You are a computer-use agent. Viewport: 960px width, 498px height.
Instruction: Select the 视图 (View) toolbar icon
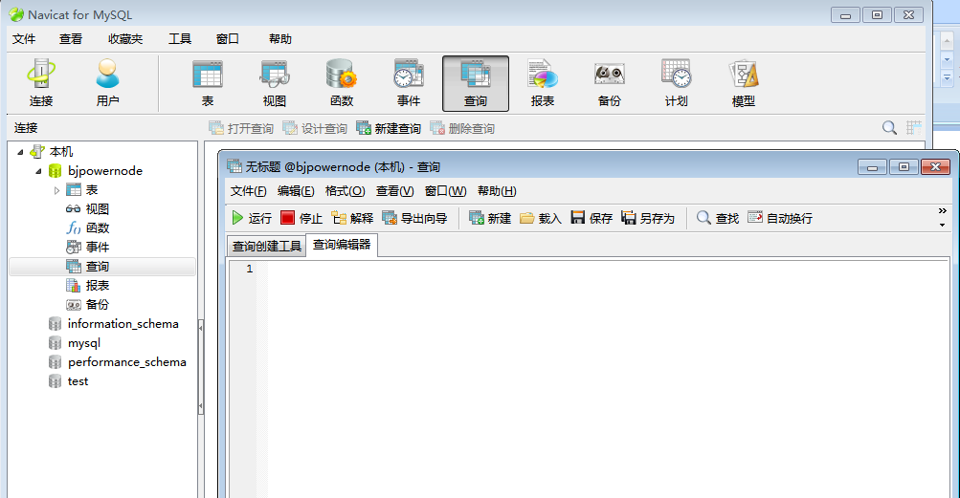[x=275, y=83]
